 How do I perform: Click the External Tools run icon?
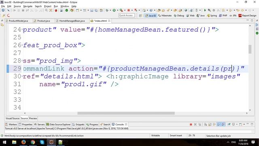[121, 10]
